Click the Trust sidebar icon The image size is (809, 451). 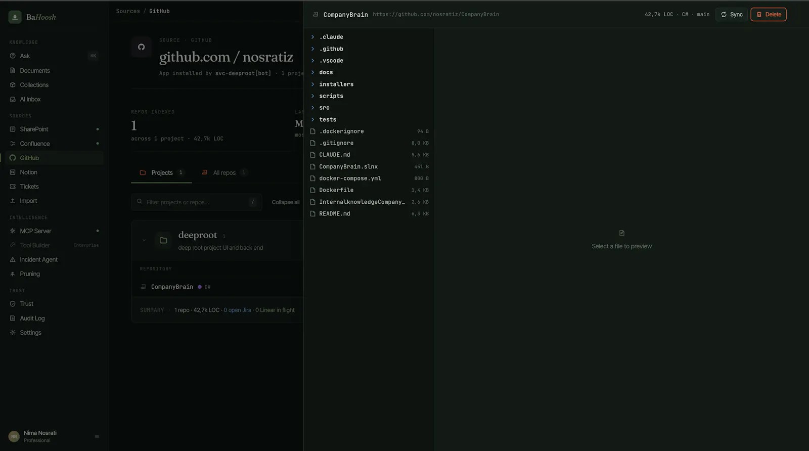[x=13, y=304]
